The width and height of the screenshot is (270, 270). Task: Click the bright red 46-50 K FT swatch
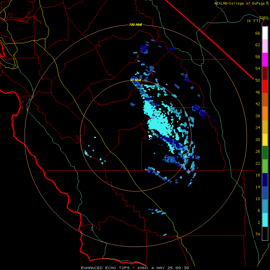pyautogui.click(x=265, y=86)
